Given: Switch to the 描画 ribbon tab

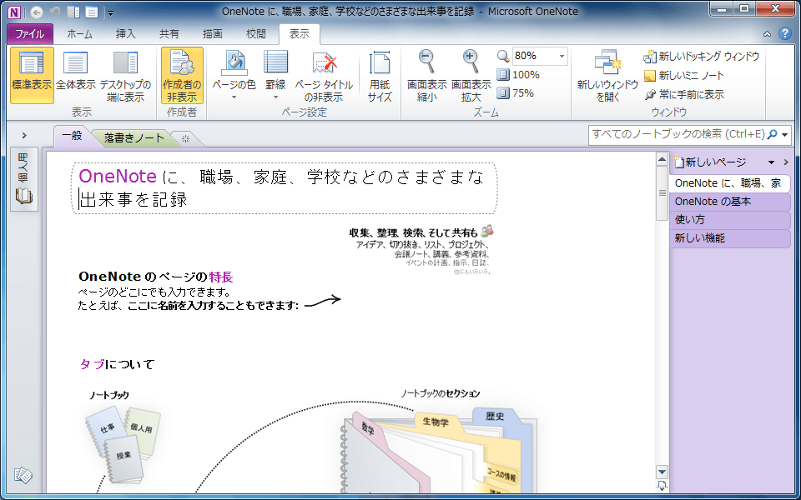Looking at the screenshot, I should coord(213,35).
